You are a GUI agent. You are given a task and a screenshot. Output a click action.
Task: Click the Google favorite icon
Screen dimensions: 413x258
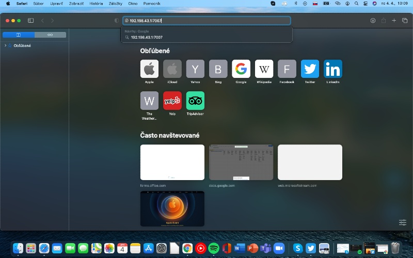(241, 69)
